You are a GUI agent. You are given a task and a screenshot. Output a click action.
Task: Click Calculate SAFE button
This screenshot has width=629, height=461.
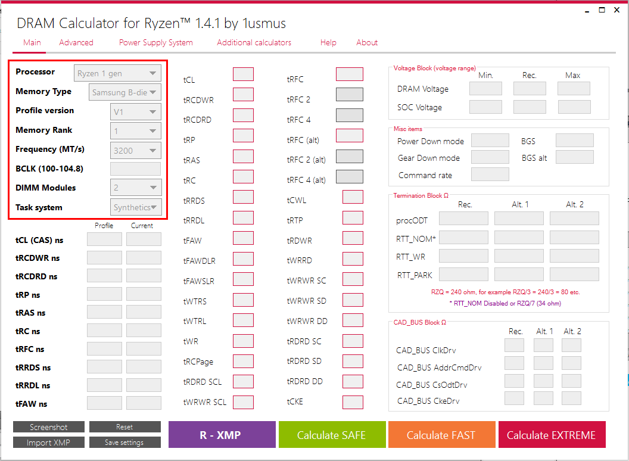[x=332, y=435]
